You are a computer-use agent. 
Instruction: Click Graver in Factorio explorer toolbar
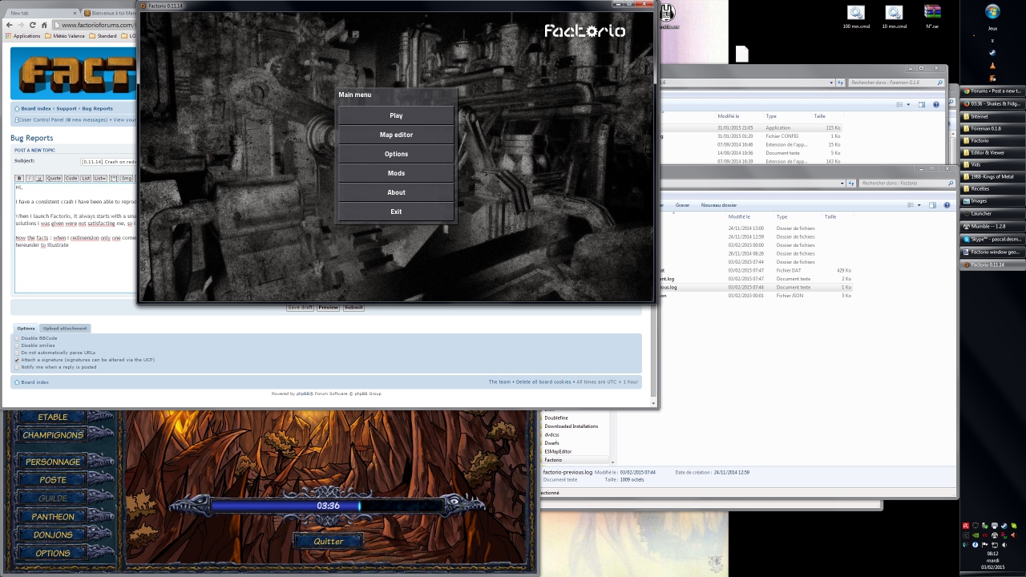[x=682, y=205]
